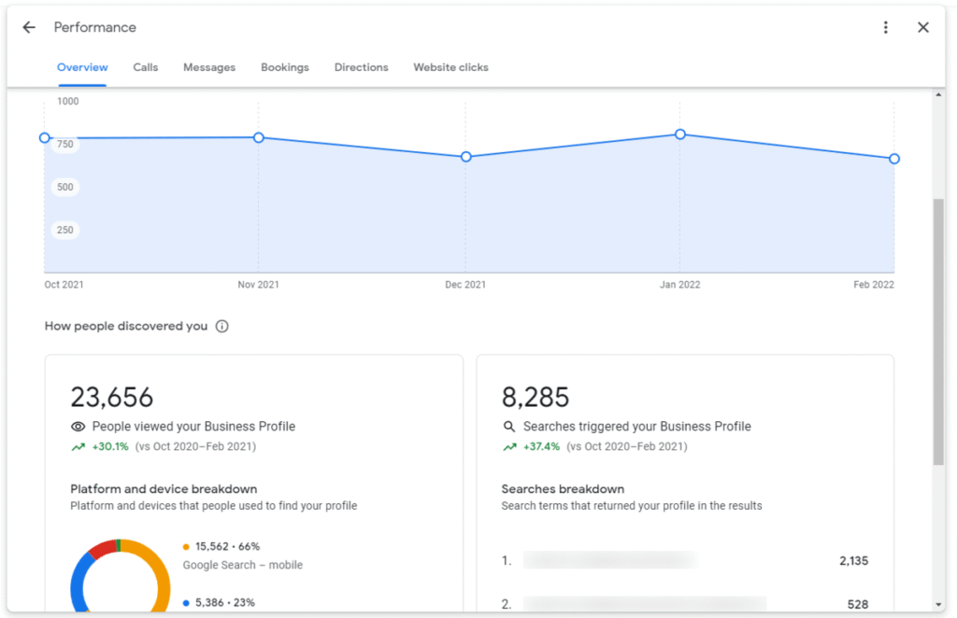957x618 pixels.
Task: Click the eye icon beside profile views
Action: [x=78, y=426]
